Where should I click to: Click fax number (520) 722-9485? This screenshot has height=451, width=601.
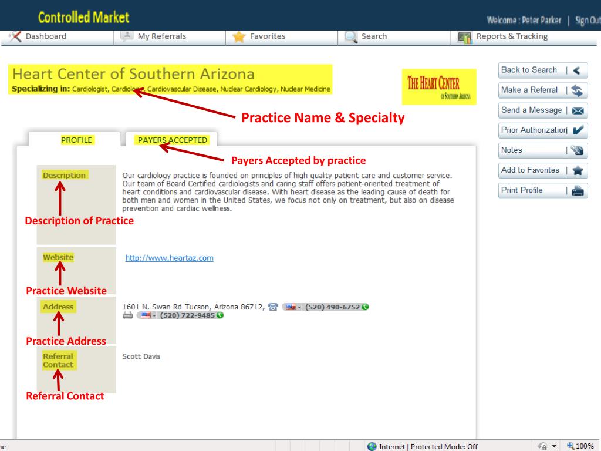coord(187,315)
